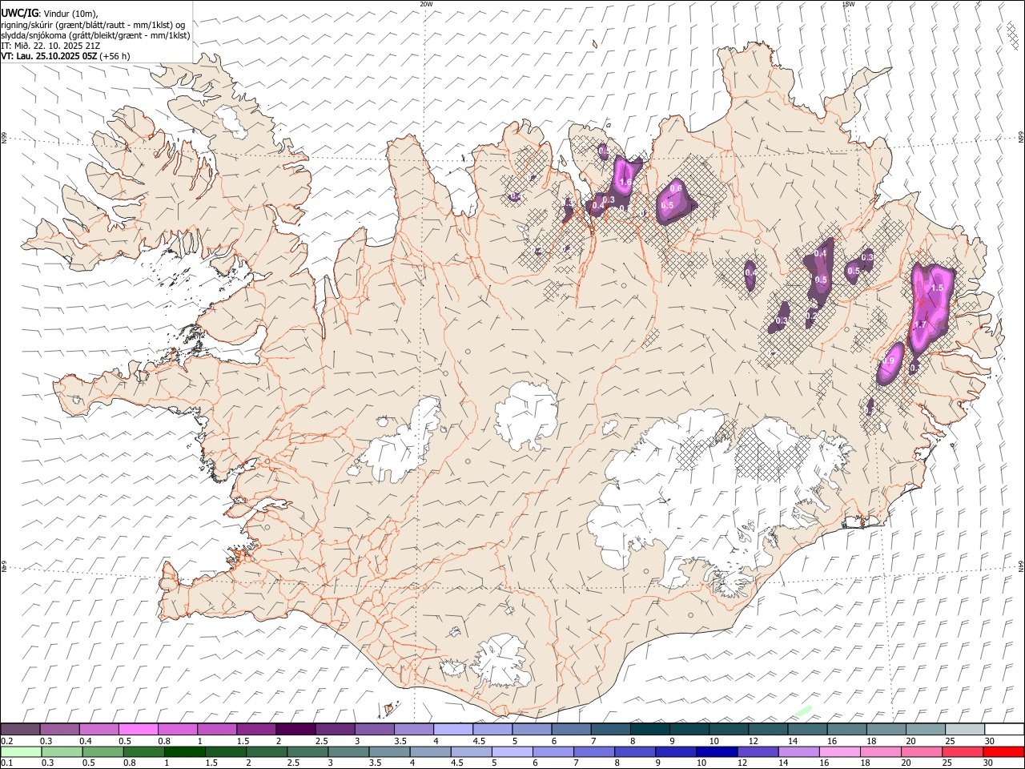Select the dark teal 8 swatch on upper scale
This screenshot has height=769, width=1025.
tap(649, 730)
